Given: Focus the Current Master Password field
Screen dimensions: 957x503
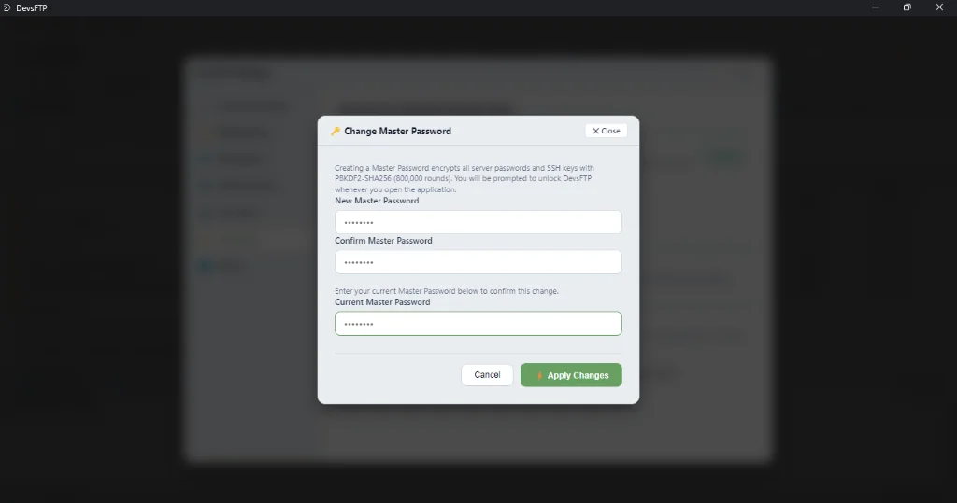Looking at the screenshot, I should tap(478, 324).
